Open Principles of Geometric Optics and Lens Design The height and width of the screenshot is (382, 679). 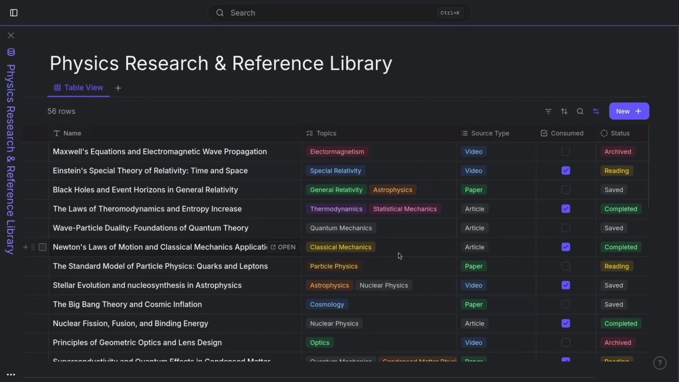pos(137,343)
